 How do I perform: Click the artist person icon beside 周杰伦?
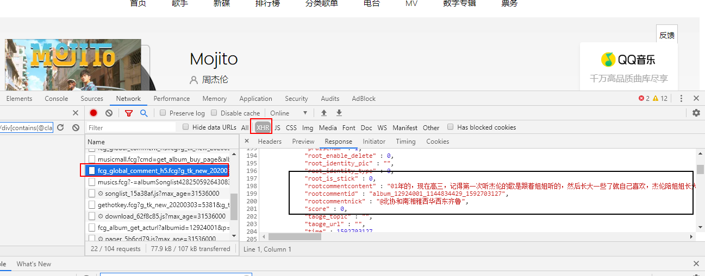(194, 80)
